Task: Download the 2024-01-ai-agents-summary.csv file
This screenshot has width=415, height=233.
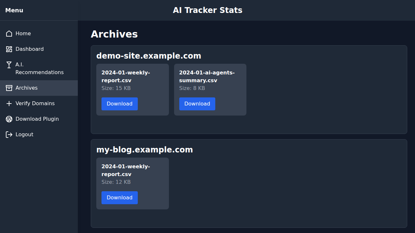Action: (x=197, y=104)
